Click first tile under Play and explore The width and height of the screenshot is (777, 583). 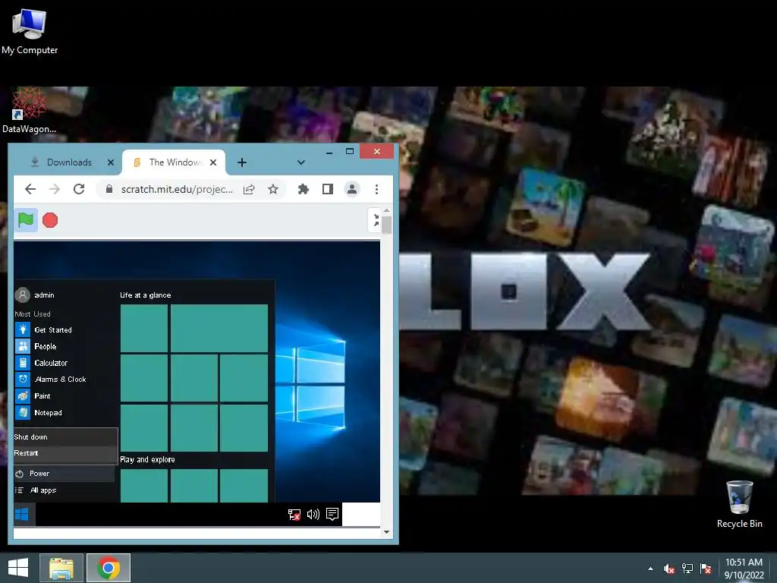click(x=143, y=485)
